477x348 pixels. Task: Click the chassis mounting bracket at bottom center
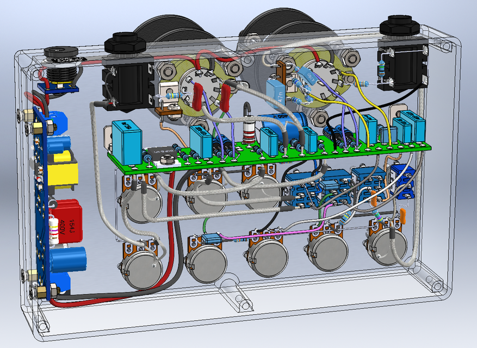tap(238, 296)
